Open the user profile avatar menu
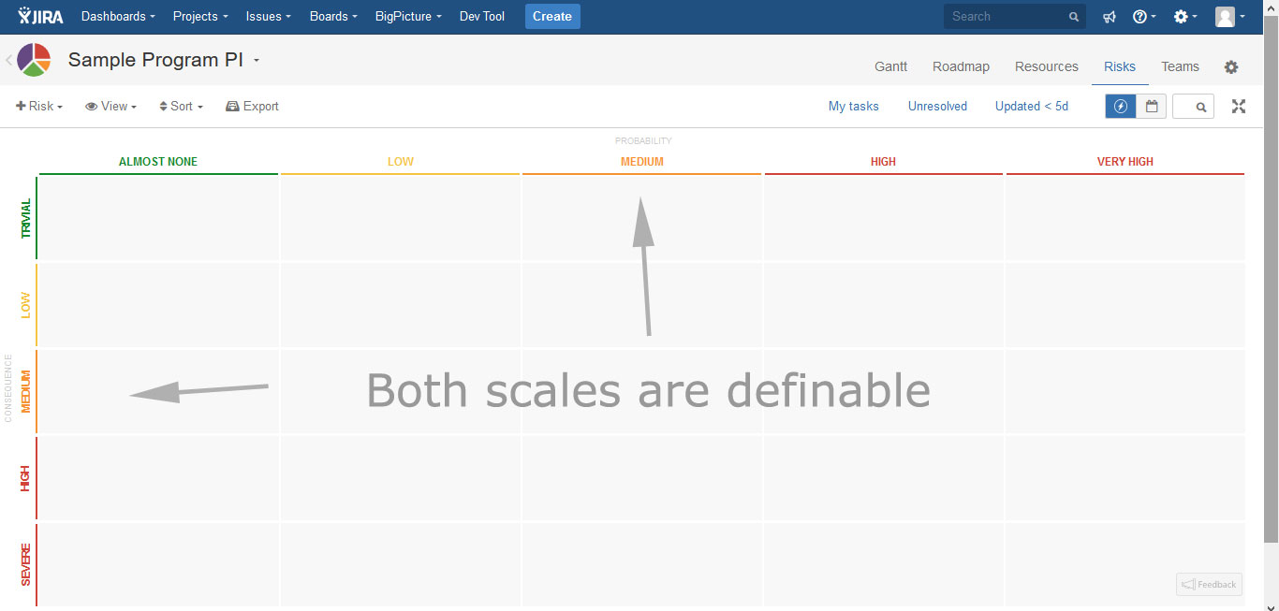1279x611 pixels. 1229,17
